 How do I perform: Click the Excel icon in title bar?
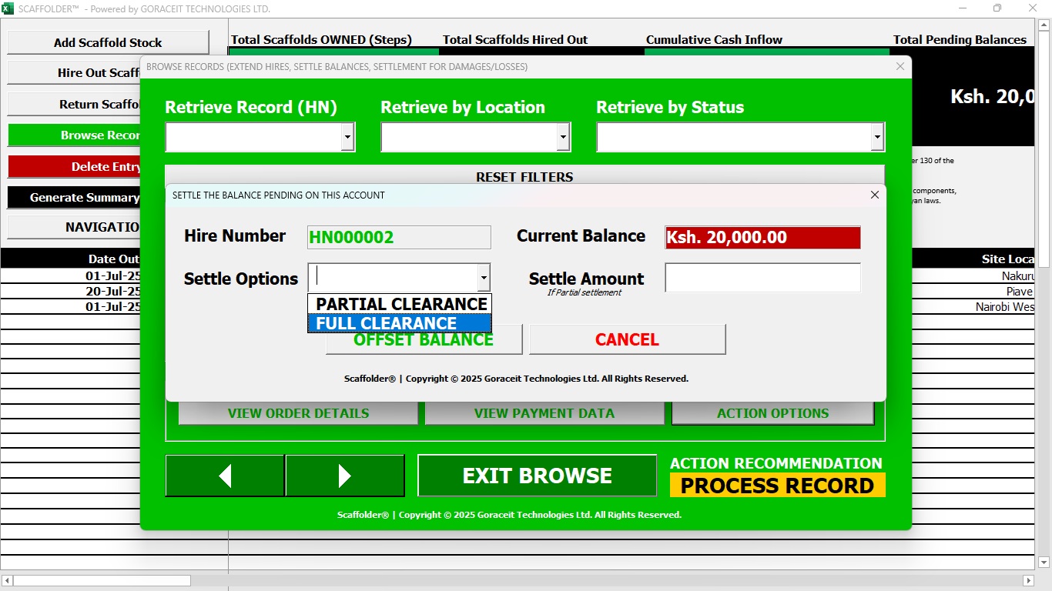(8, 8)
